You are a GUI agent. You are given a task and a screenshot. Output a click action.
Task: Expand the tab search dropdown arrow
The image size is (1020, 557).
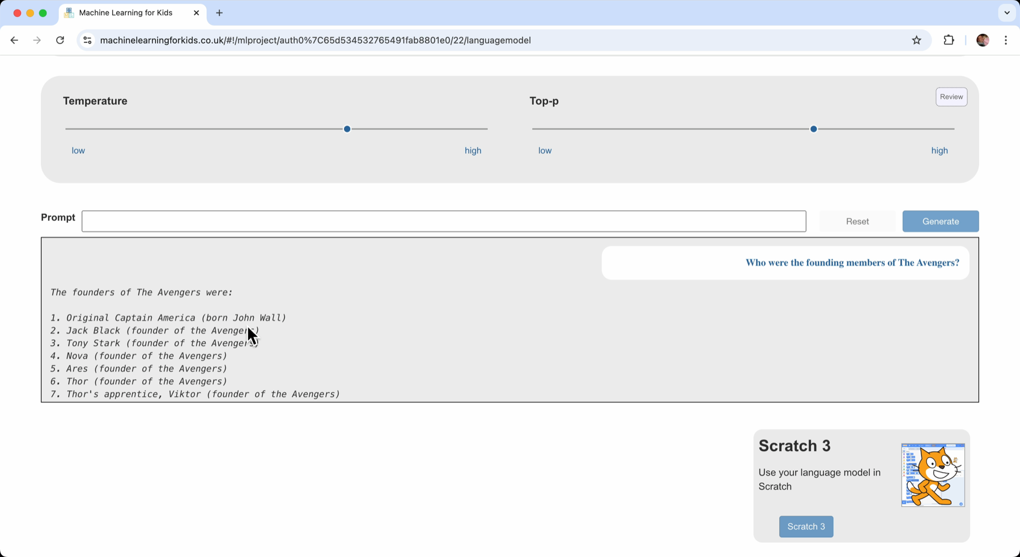1007,12
